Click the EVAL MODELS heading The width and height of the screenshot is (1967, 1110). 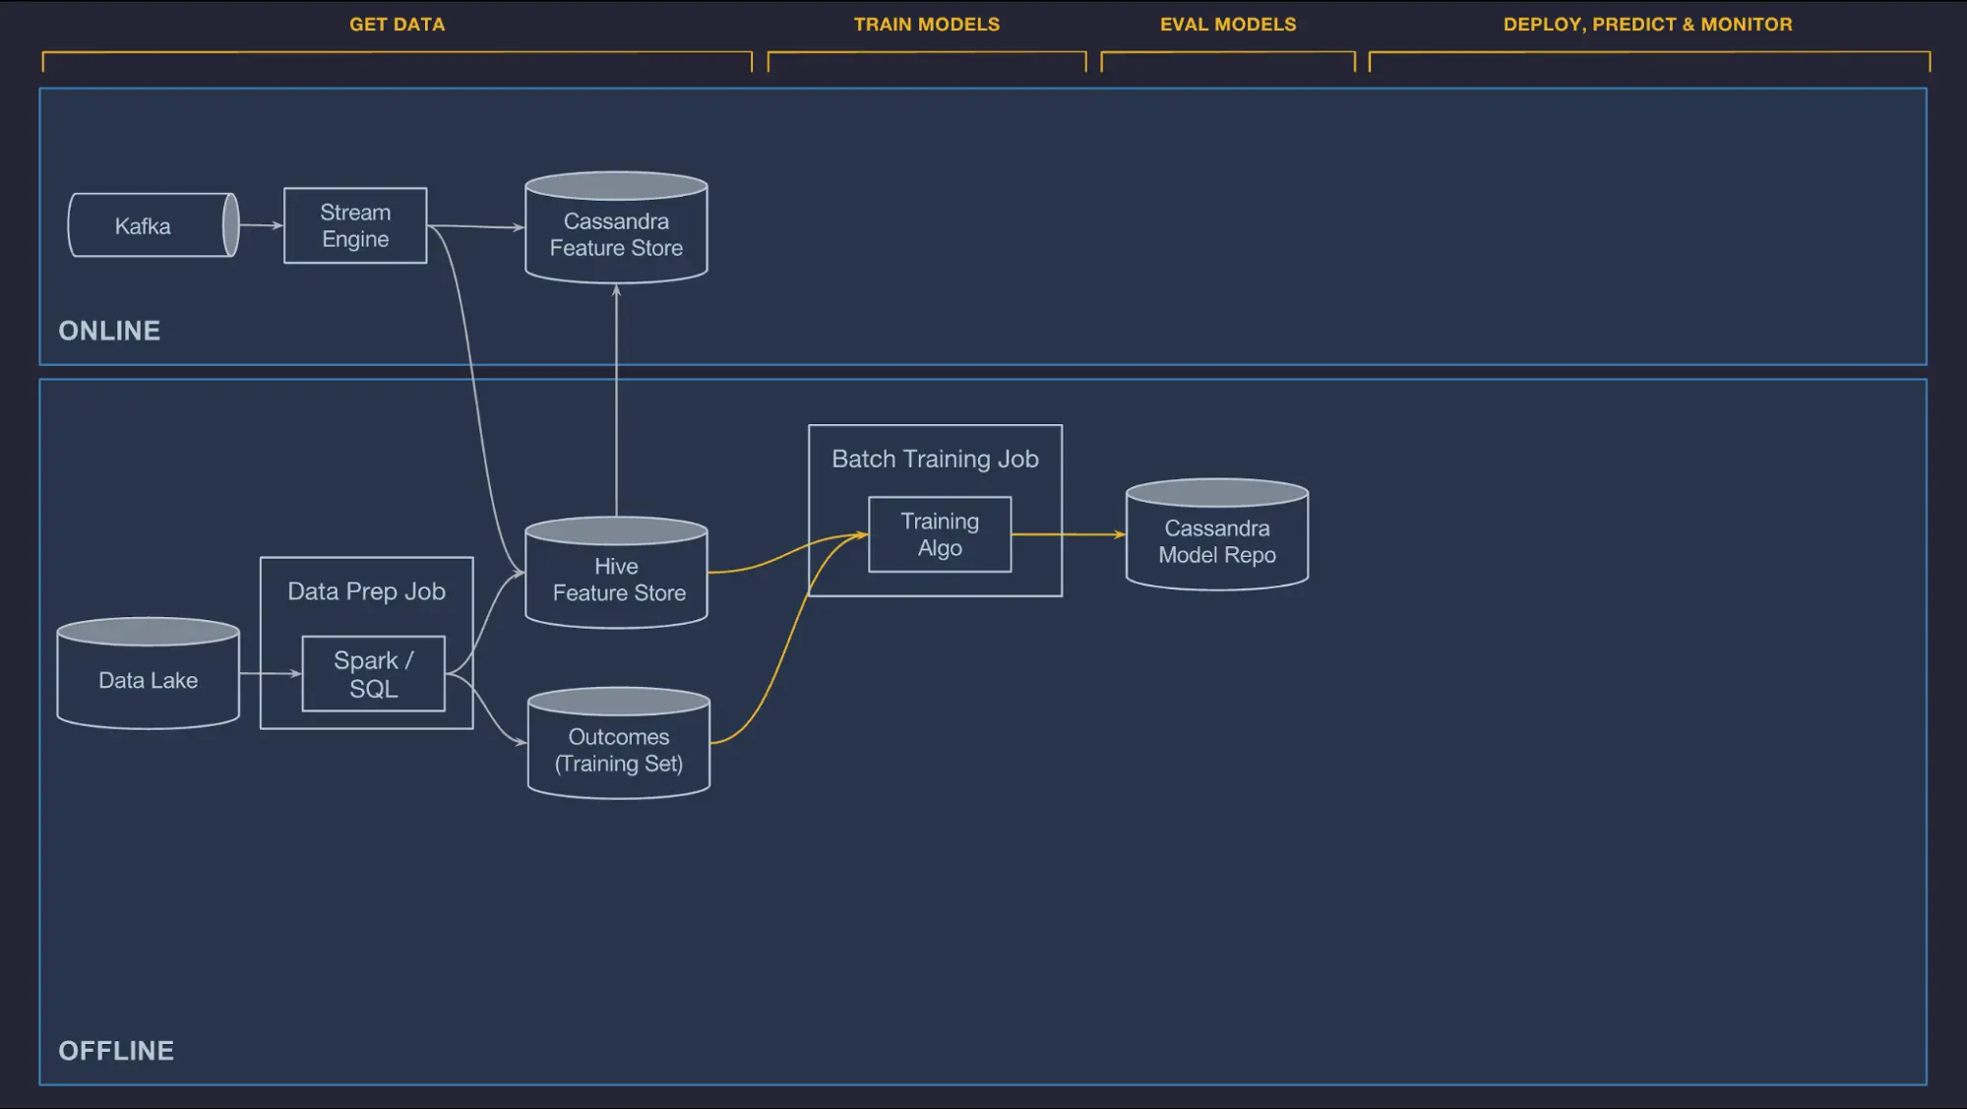point(1227,24)
